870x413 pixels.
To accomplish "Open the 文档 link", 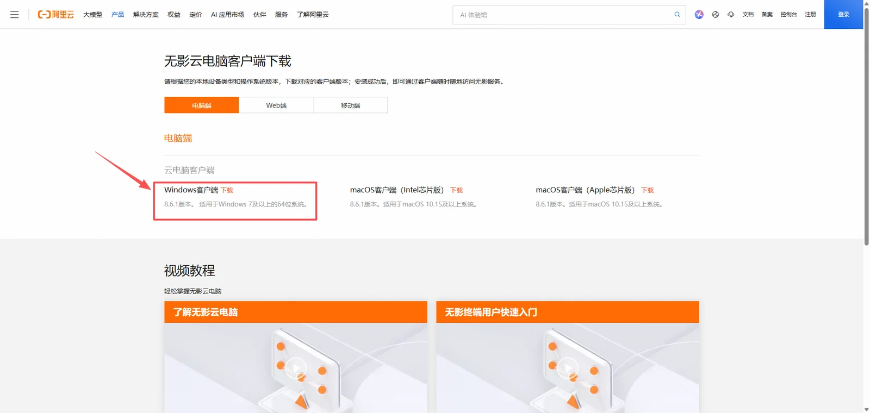I will 748,15.
